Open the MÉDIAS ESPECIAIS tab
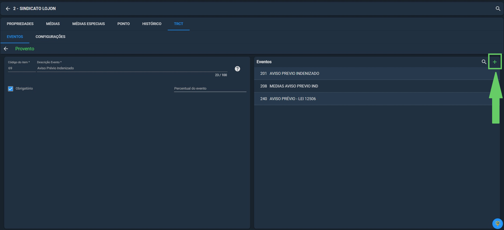The height and width of the screenshot is (230, 504). [88, 24]
